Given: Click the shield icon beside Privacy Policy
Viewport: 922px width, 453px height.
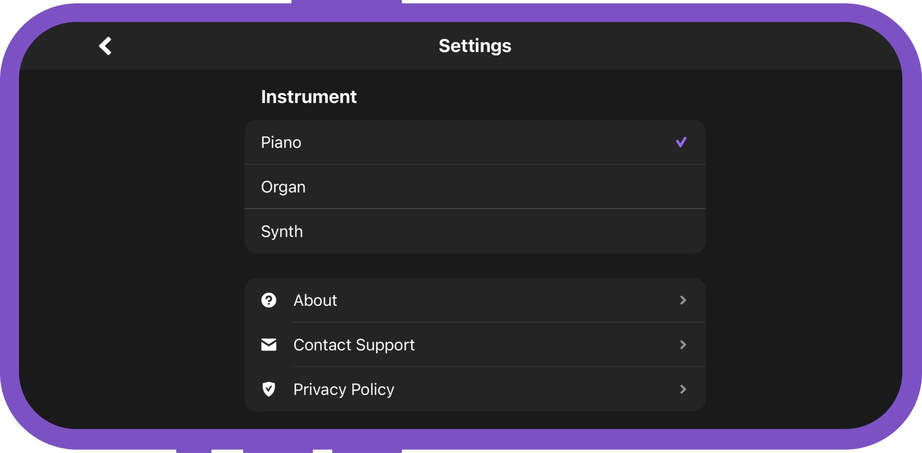Looking at the screenshot, I should pyautogui.click(x=269, y=389).
